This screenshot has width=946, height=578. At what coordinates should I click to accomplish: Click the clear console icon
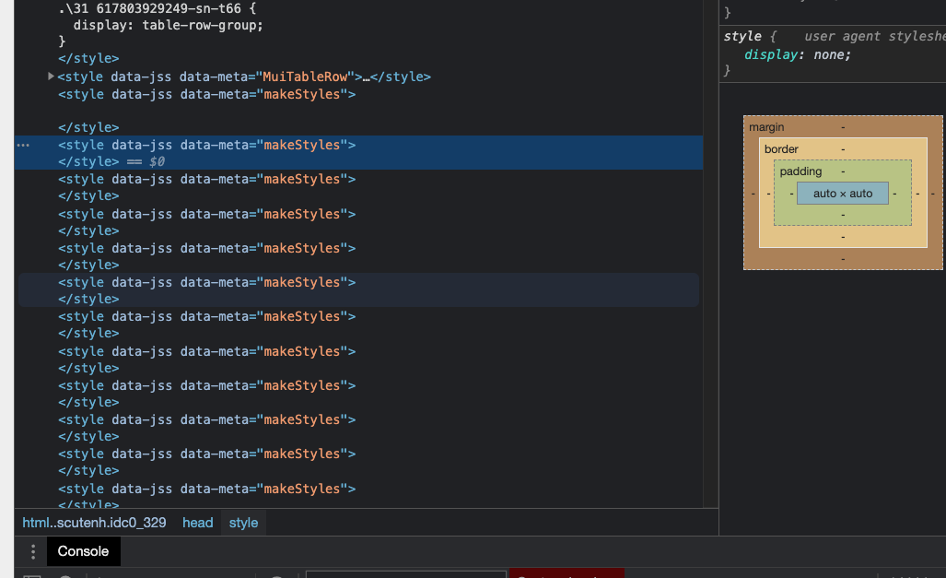pyautogui.click(x=33, y=575)
